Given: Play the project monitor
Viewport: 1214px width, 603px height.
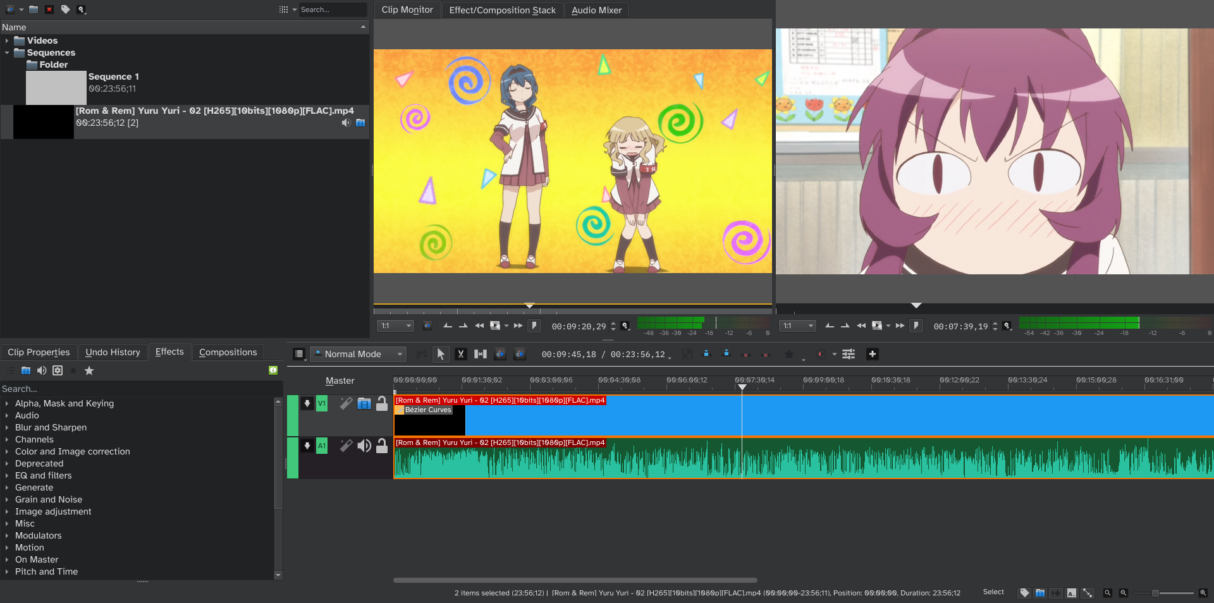Looking at the screenshot, I should (877, 326).
